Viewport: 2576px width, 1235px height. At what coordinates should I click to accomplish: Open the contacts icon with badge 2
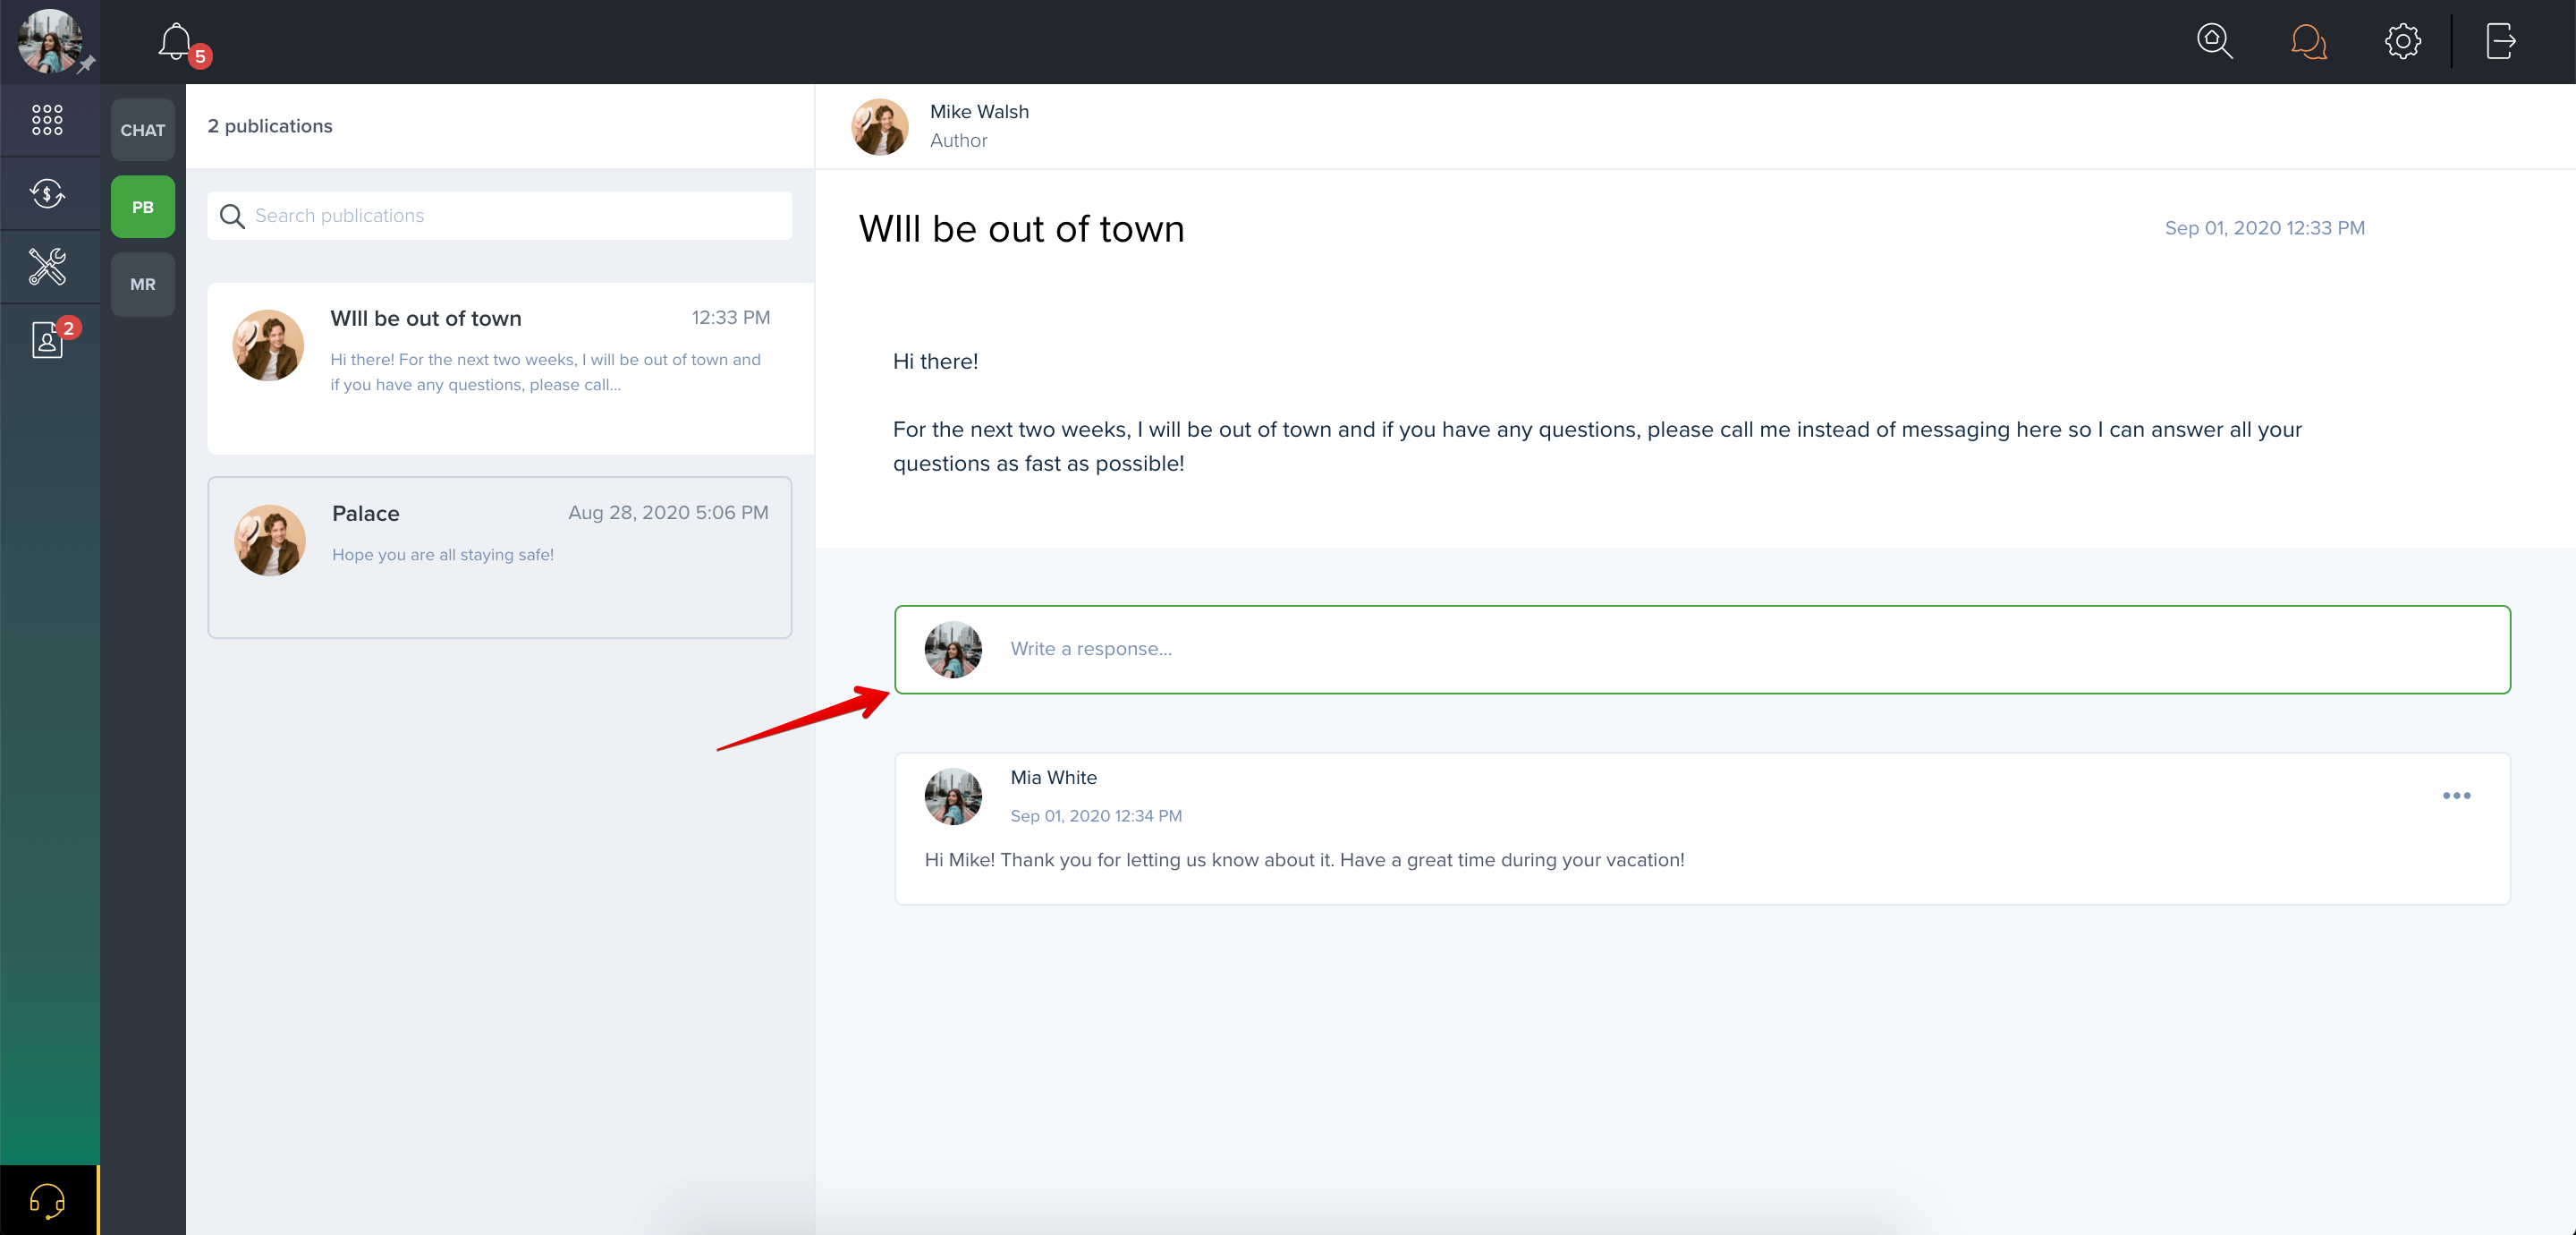pyautogui.click(x=47, y=339)
